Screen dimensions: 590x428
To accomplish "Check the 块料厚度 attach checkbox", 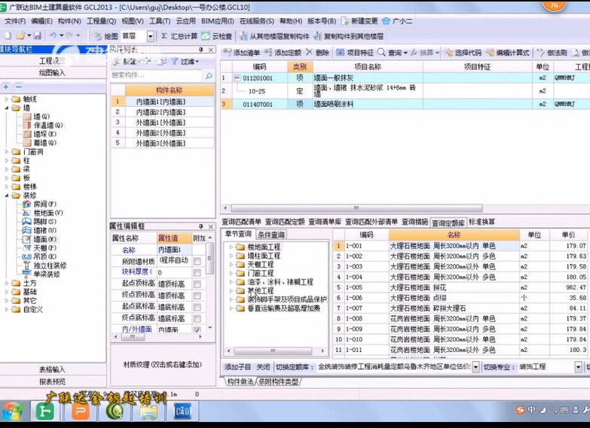I will click(197, 272).
